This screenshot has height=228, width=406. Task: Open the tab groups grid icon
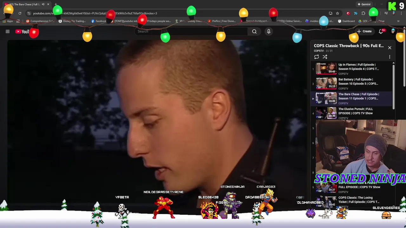point(18,21)
